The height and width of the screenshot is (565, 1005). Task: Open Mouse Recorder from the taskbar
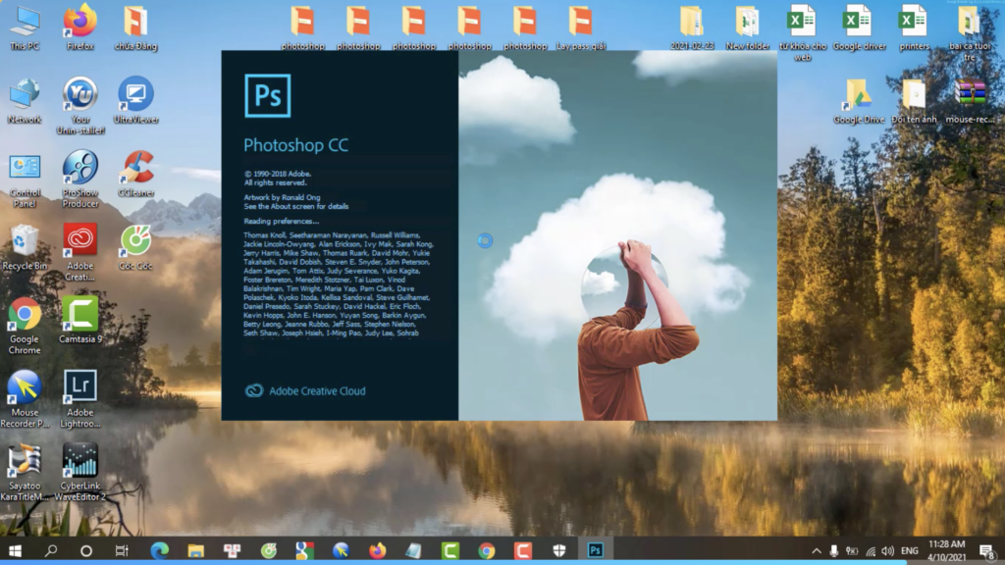tap(341, 550)
